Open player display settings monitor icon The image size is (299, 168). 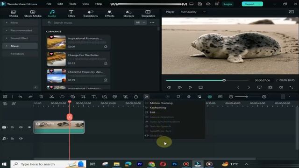pyautogui.click(x=259, y=87)
